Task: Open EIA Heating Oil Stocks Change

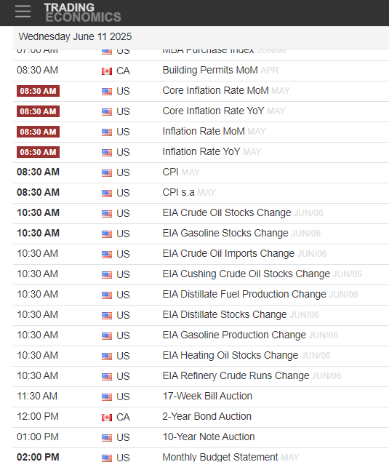Action: tap(230, 355)
